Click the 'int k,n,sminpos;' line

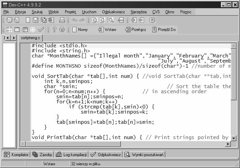(x=68, y=81)
